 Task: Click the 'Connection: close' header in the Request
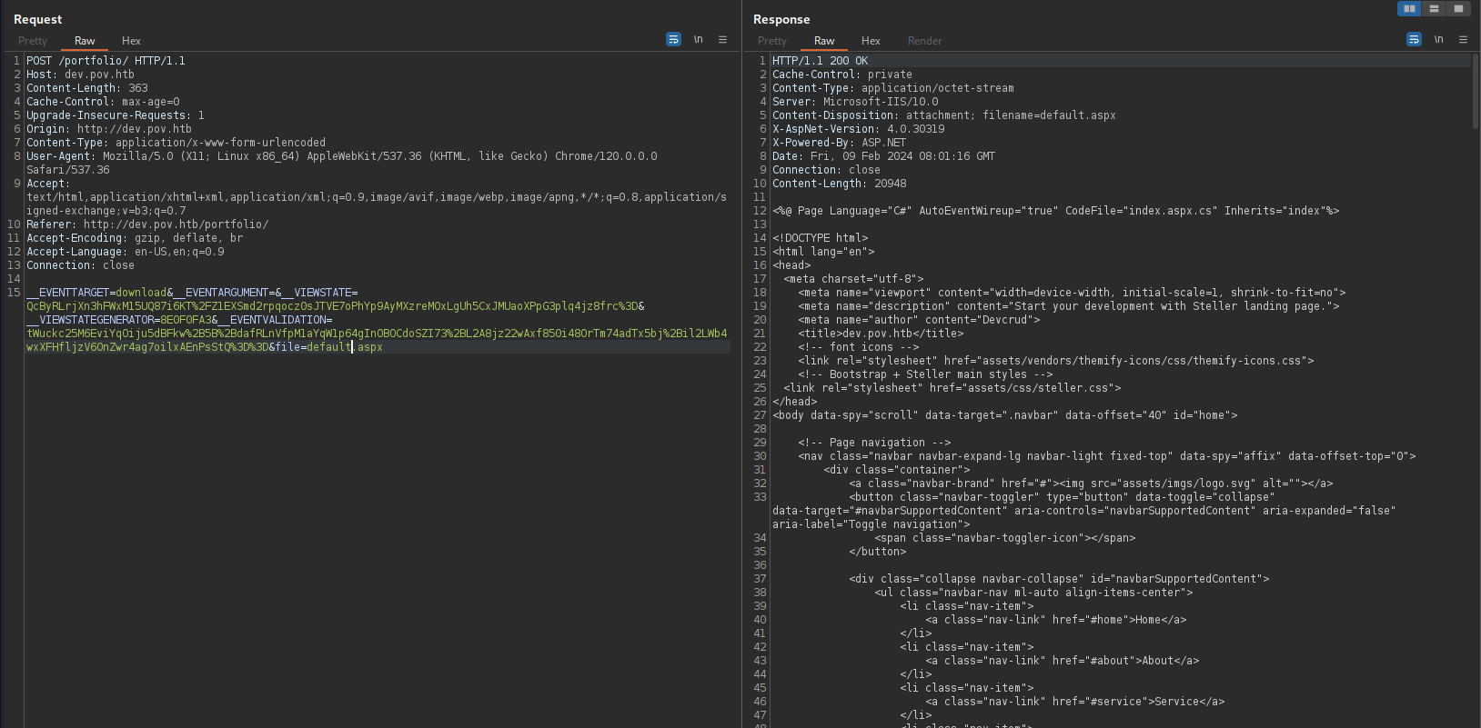80,265
